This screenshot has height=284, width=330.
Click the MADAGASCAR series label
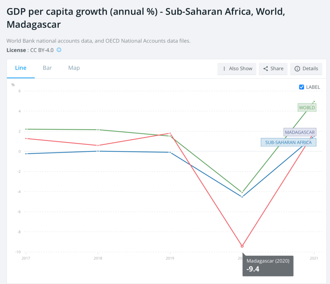pyautogui.click(x=299, y=132)
